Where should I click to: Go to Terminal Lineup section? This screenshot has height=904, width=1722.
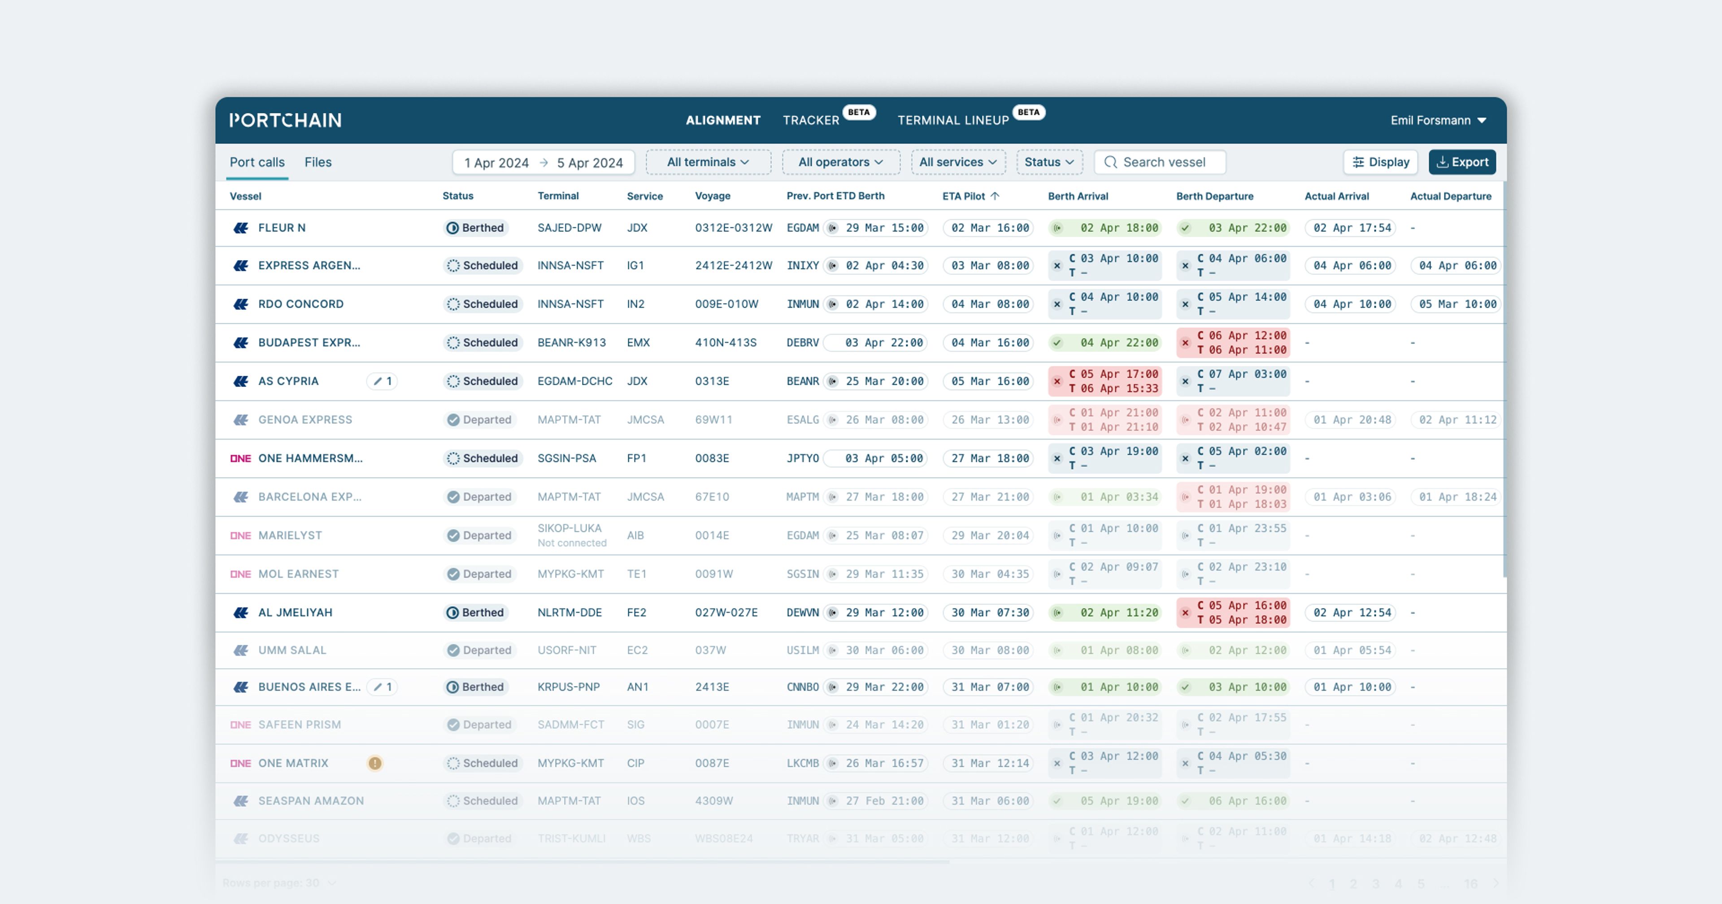[952, 120]
